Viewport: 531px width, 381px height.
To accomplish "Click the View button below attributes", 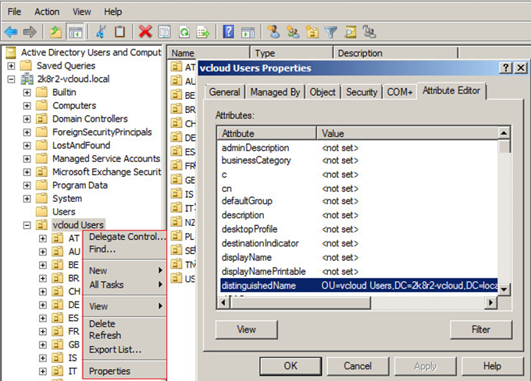I will (x=246, y=330).
